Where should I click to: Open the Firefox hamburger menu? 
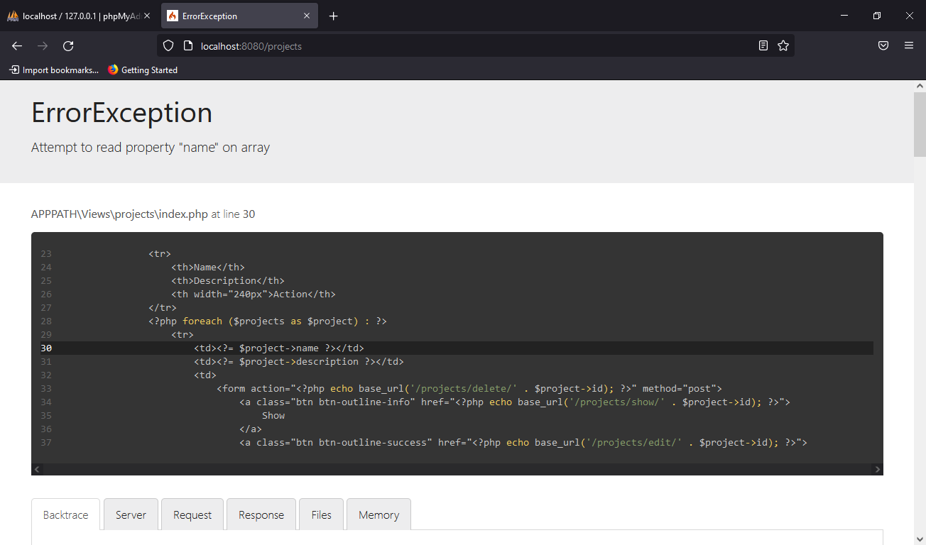909,45
